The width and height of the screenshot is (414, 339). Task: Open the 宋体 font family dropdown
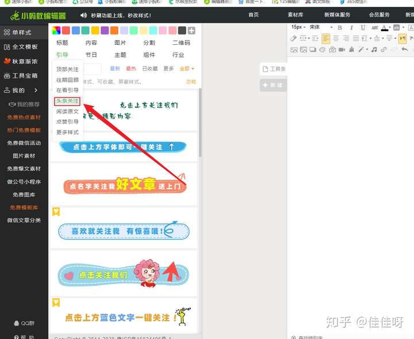321,27
